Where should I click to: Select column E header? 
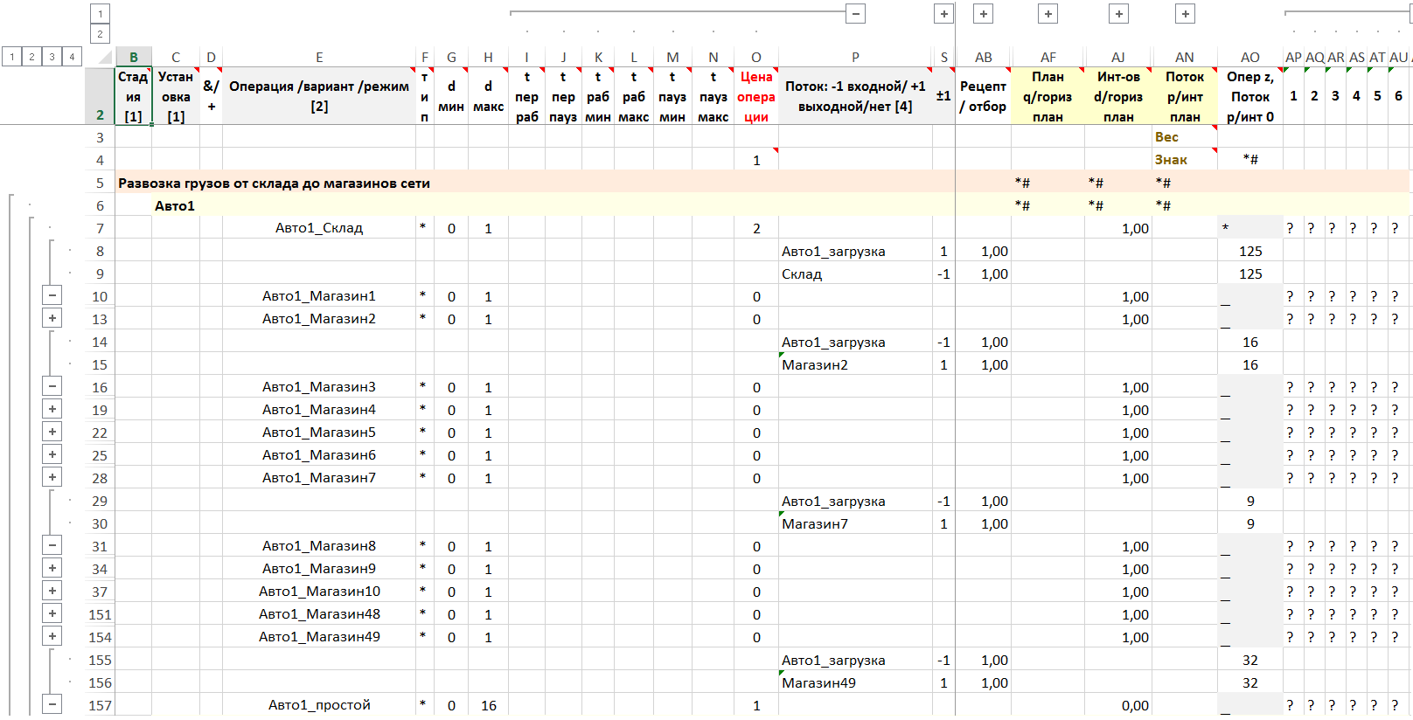pos(319,58)
